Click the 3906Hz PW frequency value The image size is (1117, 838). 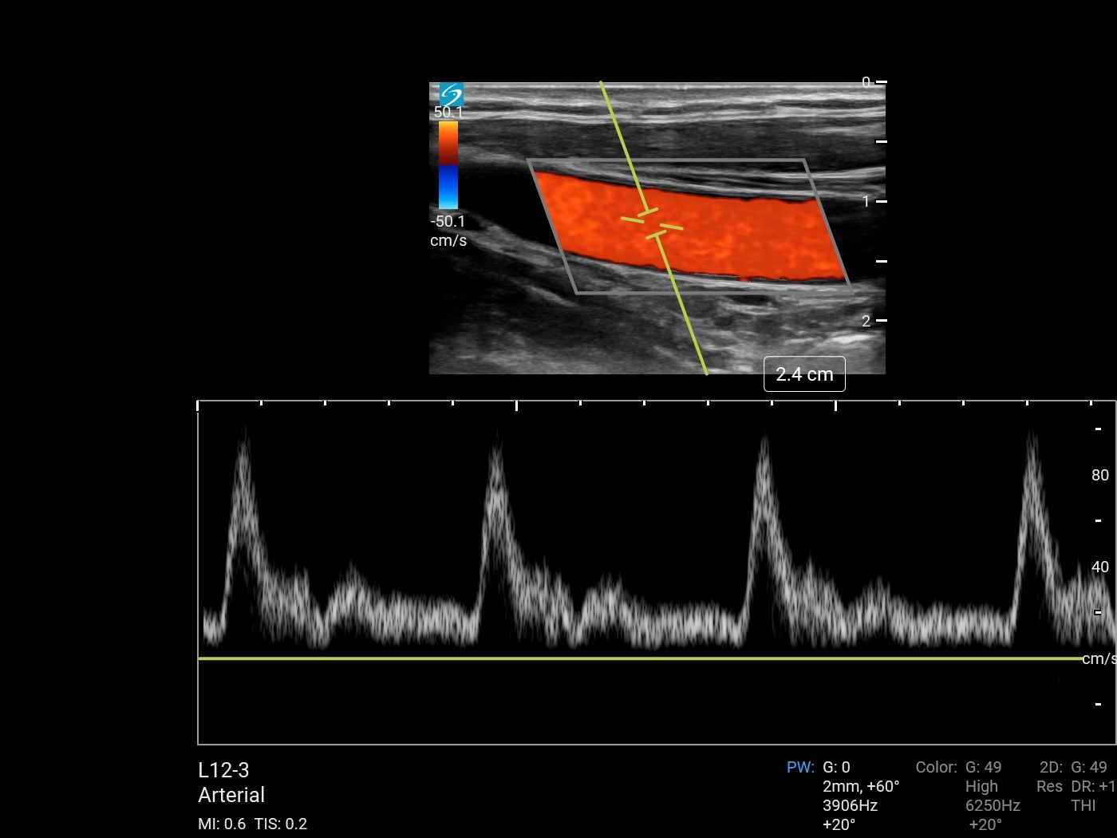coord(850,805)
